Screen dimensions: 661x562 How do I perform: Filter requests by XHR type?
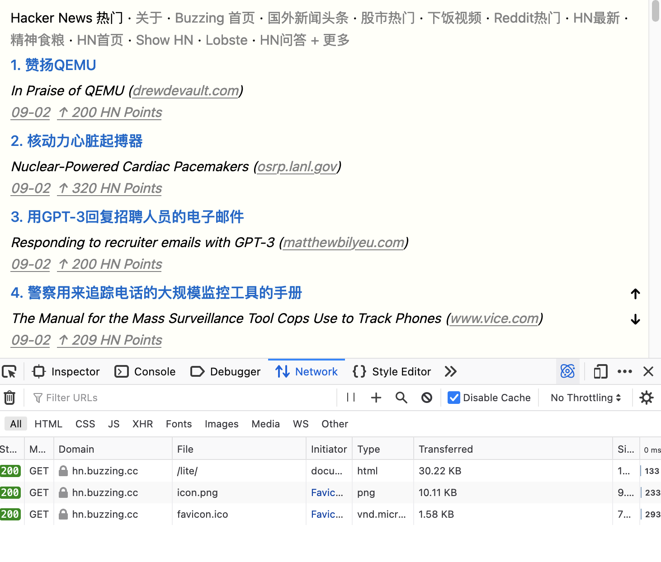[142, 424]
